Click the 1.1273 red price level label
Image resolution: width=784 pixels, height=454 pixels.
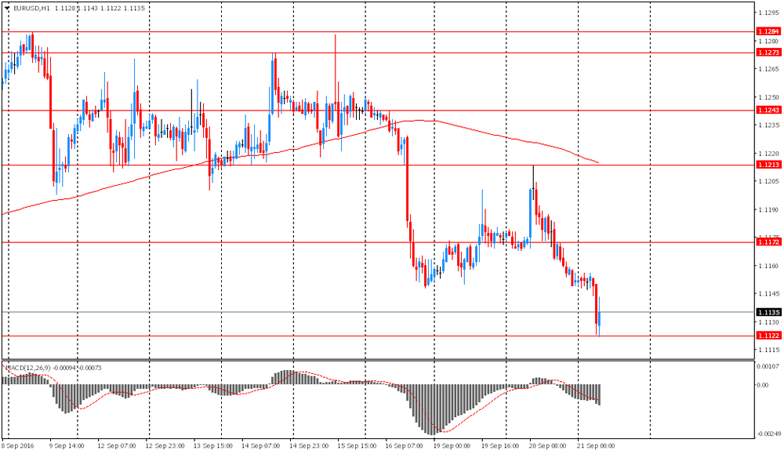[768, 53]
